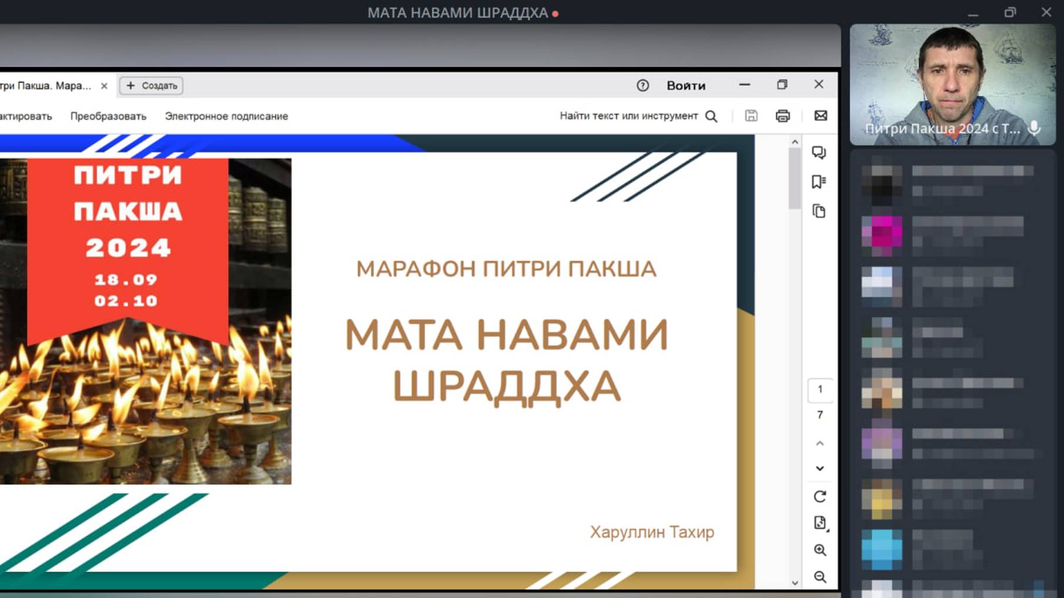Screen dimensions: 1064x598
Task: Go to the next page with the chevron
Action: (819, 468)
